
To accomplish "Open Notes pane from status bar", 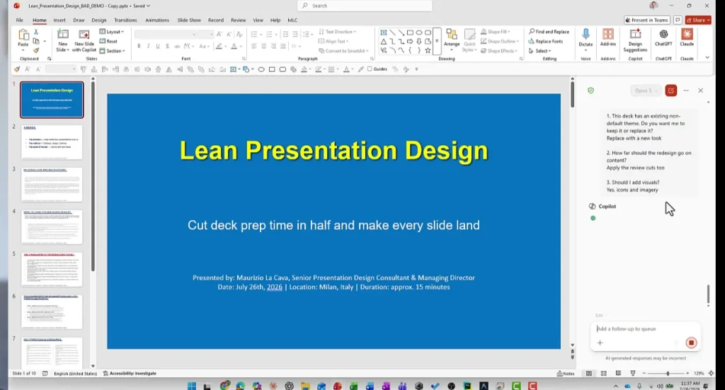I will 566,373.
